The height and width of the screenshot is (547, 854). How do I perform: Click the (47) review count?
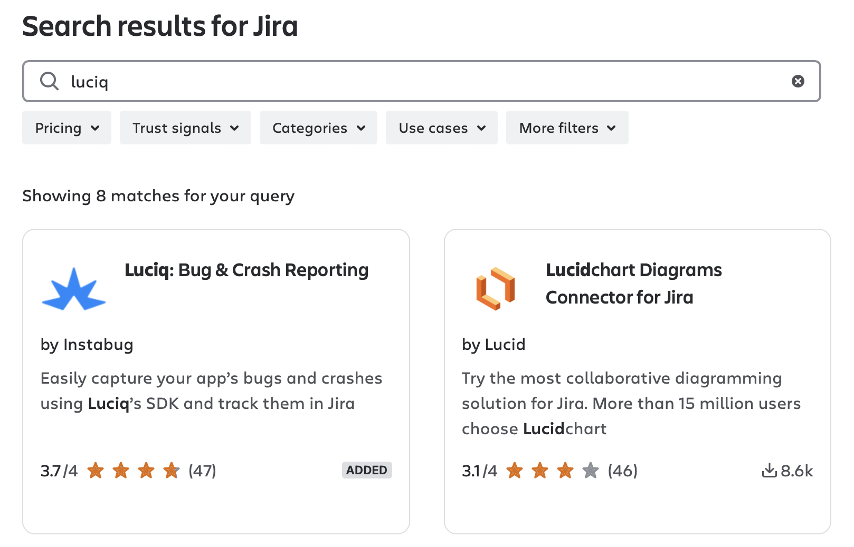click(203, 471)
